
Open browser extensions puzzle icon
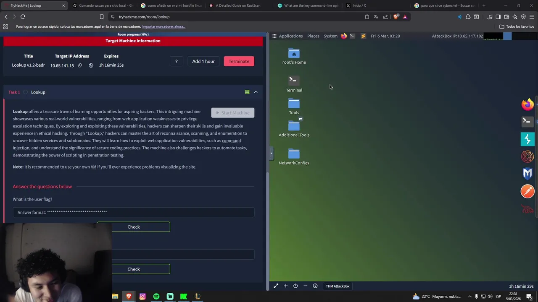(468, 17)
